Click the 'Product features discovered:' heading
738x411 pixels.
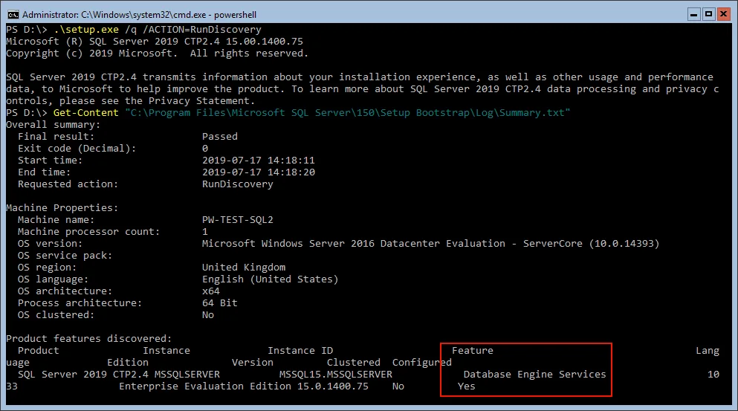pos(89,338)
